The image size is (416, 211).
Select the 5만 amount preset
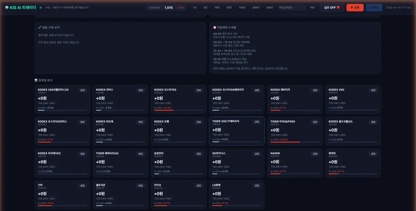point(205,8)
